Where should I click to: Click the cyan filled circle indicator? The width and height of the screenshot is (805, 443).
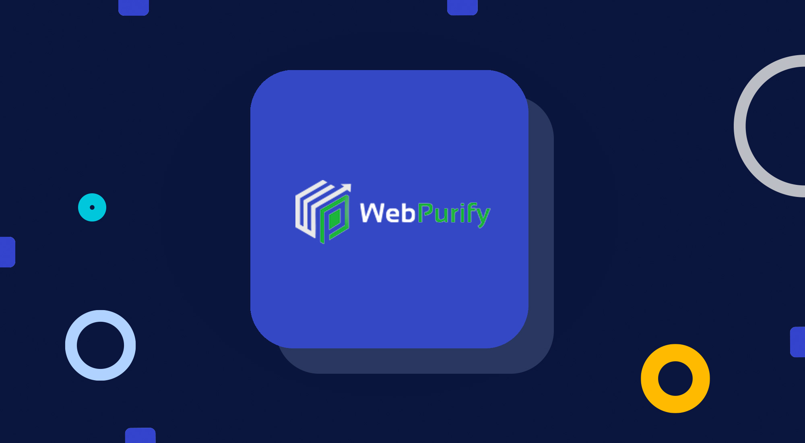[92, 206]
